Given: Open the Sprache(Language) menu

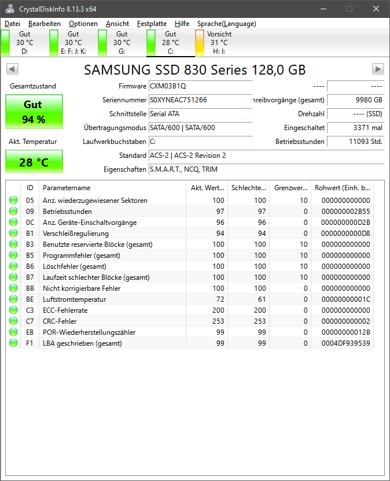Looking at the screenshot, I should pyautogui.click(x=227, y=24).
